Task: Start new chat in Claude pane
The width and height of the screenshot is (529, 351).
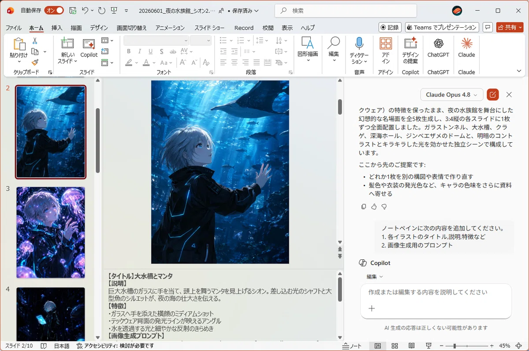Action: [x=492, y=95]
